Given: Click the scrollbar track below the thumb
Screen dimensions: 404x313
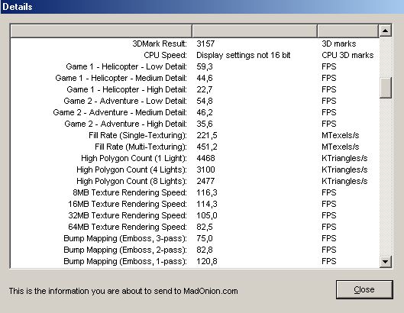Looking at the screenshot, I should pos(386,176).
